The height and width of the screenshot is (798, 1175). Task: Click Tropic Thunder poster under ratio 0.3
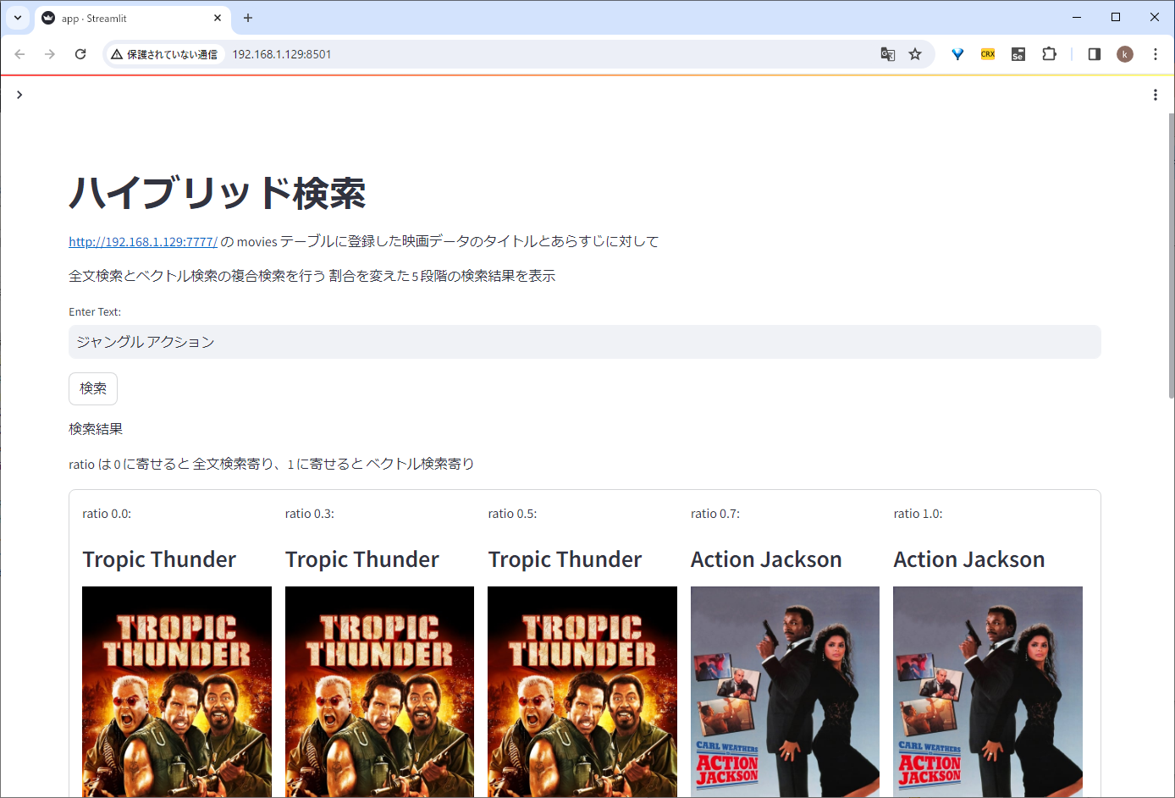pyautogui.click(x=379, y=691)
